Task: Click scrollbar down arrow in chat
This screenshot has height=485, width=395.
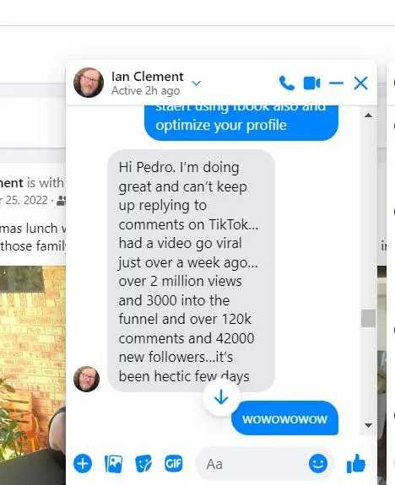Action: (368, 426)
